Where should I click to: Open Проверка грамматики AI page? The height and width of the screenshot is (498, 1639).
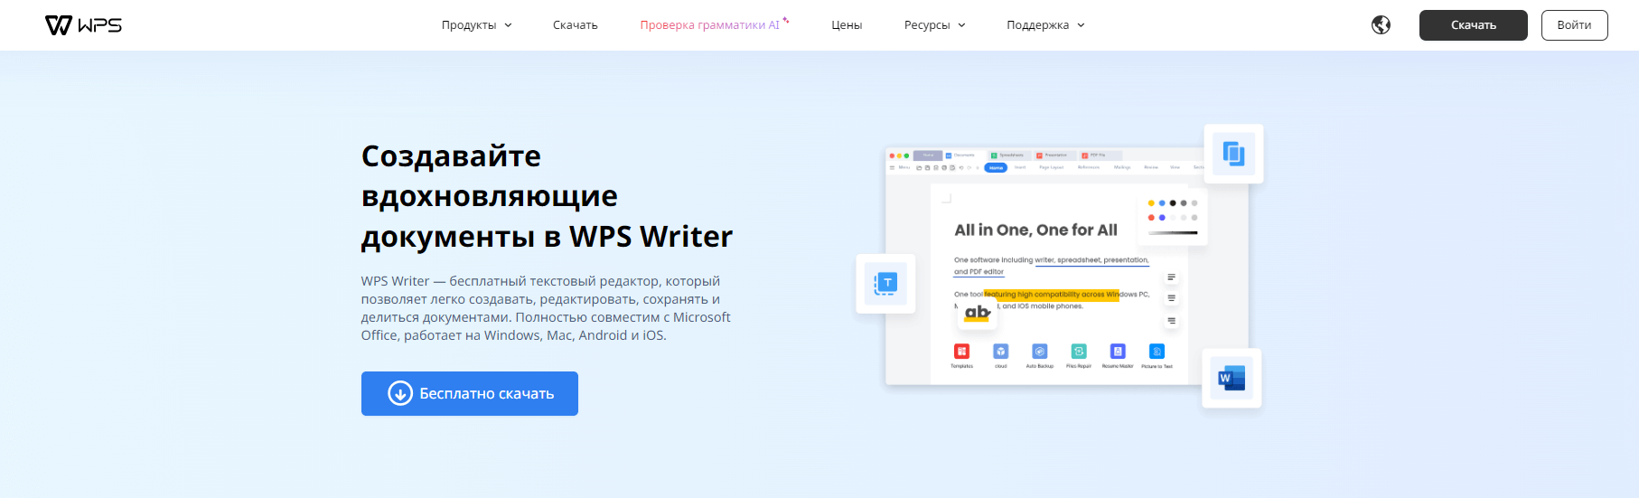[x=714, y=25]
